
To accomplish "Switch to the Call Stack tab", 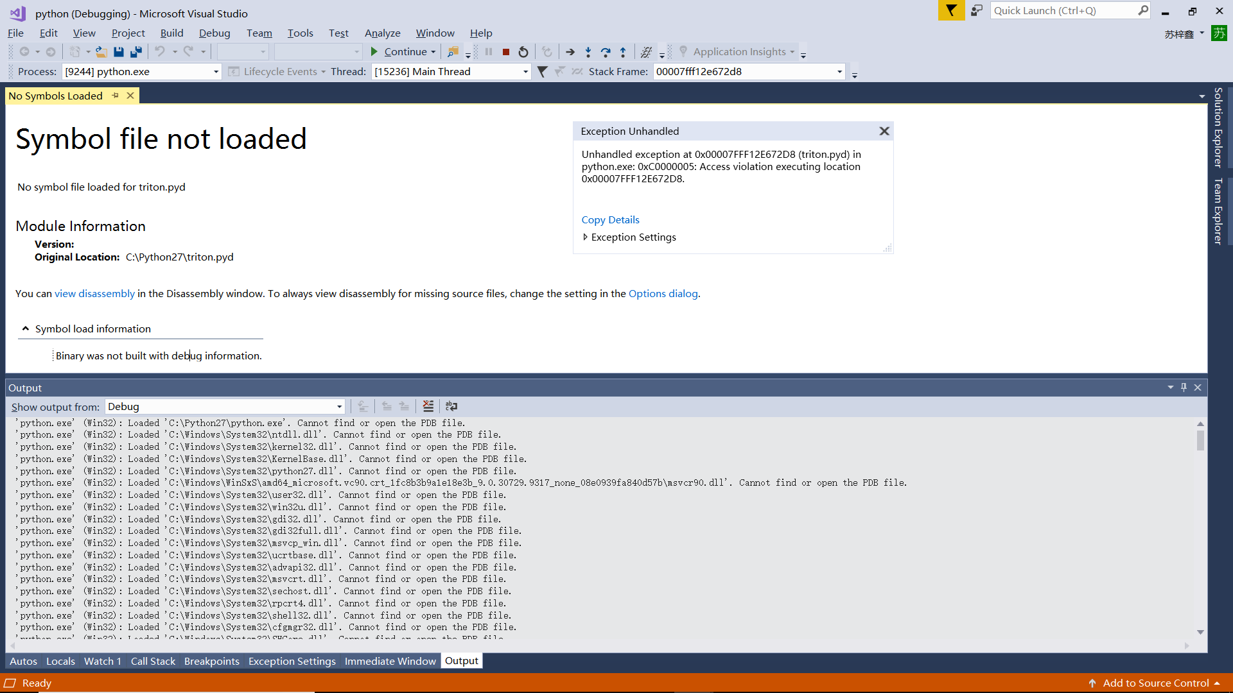I will 153,661.
